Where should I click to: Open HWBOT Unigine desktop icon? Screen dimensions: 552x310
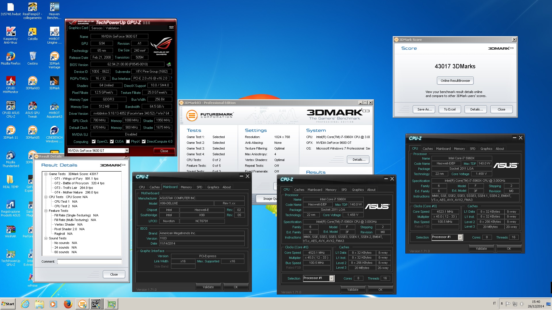[54, 36]
